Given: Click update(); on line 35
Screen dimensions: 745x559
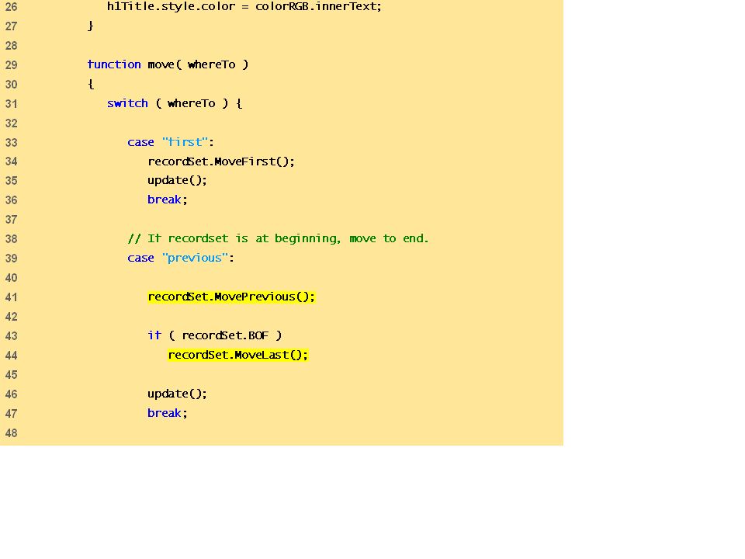Looking at the screenshot, I should [x=177, y=181].
